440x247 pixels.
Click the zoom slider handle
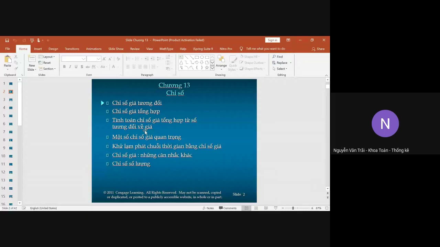(293, 208)
